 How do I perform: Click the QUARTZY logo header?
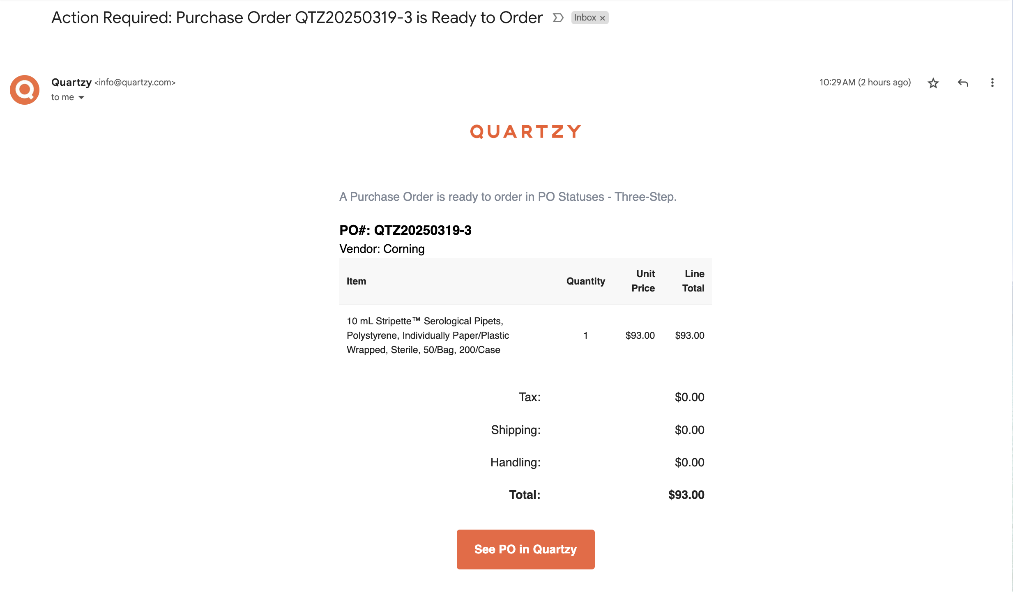[525, 132]
